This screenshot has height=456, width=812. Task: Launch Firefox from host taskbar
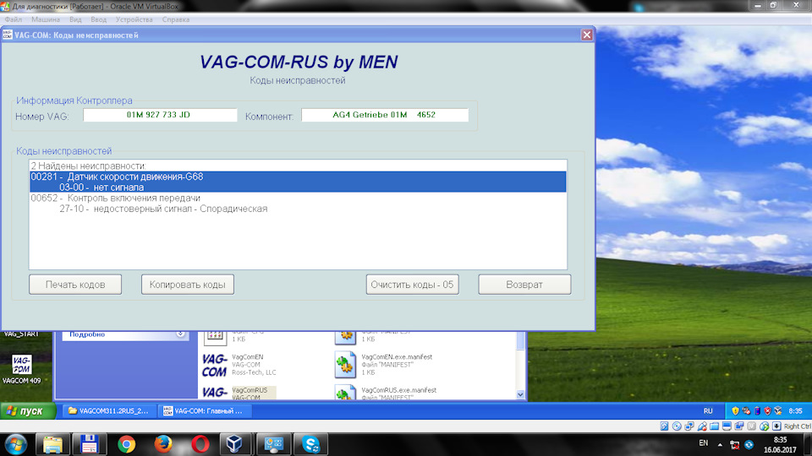coord(163,444)
